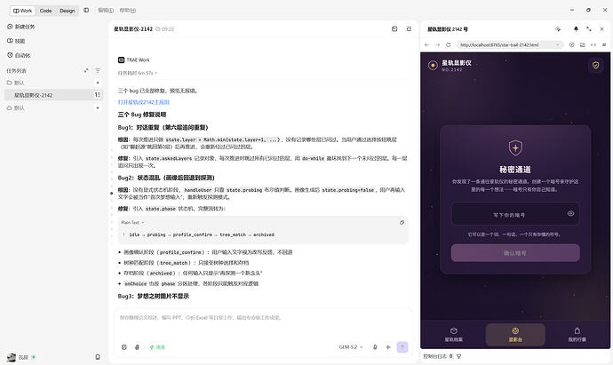Screen dimensions: 613x365
Task: Select the 星轨显影仪-2142 task in list
Action: [x=53, y=95]
